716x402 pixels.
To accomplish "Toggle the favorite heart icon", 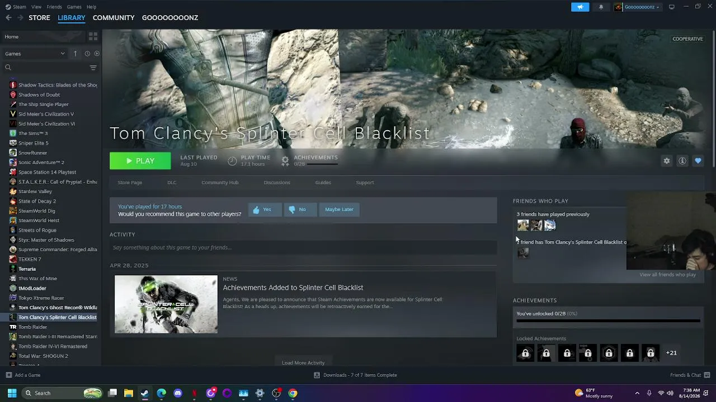I will pos(698,161).
